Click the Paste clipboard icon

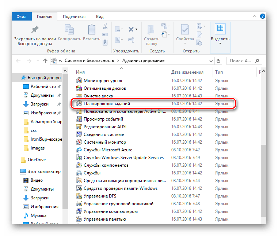pyautogui.click(x=92, y=29)
